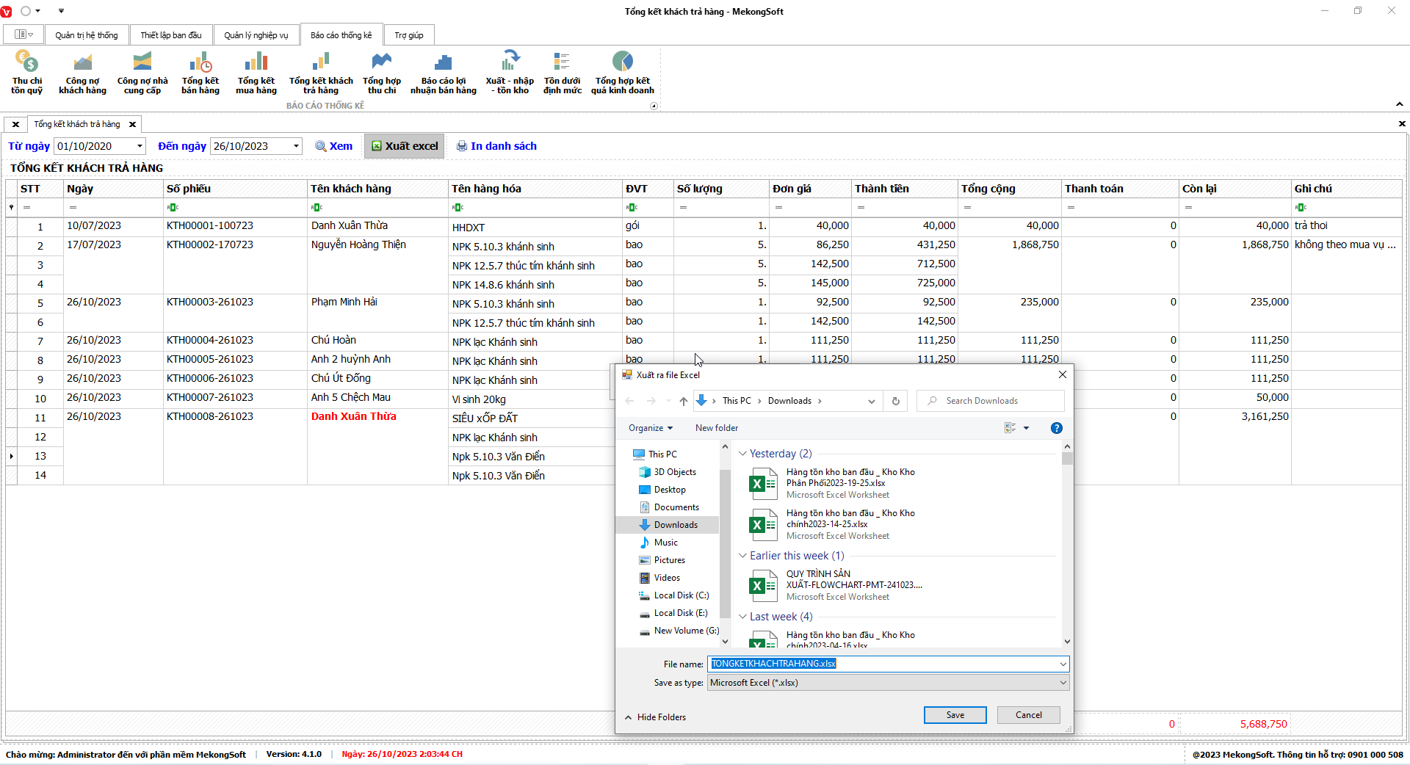The image size is (1410, 765).
Task: Select Desktop in the folder tree
Action: click(x=670, y=490)
